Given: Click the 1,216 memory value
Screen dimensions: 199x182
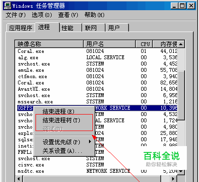Looking at the screenshot, I should 170,101.
